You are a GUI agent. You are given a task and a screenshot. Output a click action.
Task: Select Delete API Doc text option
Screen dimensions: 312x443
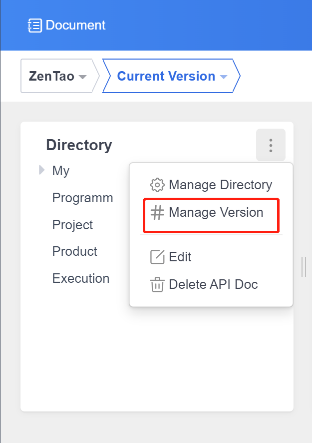[x=213, y=285]
